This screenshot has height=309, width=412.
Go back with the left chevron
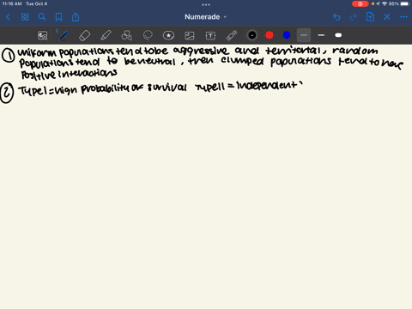(8, 17)
